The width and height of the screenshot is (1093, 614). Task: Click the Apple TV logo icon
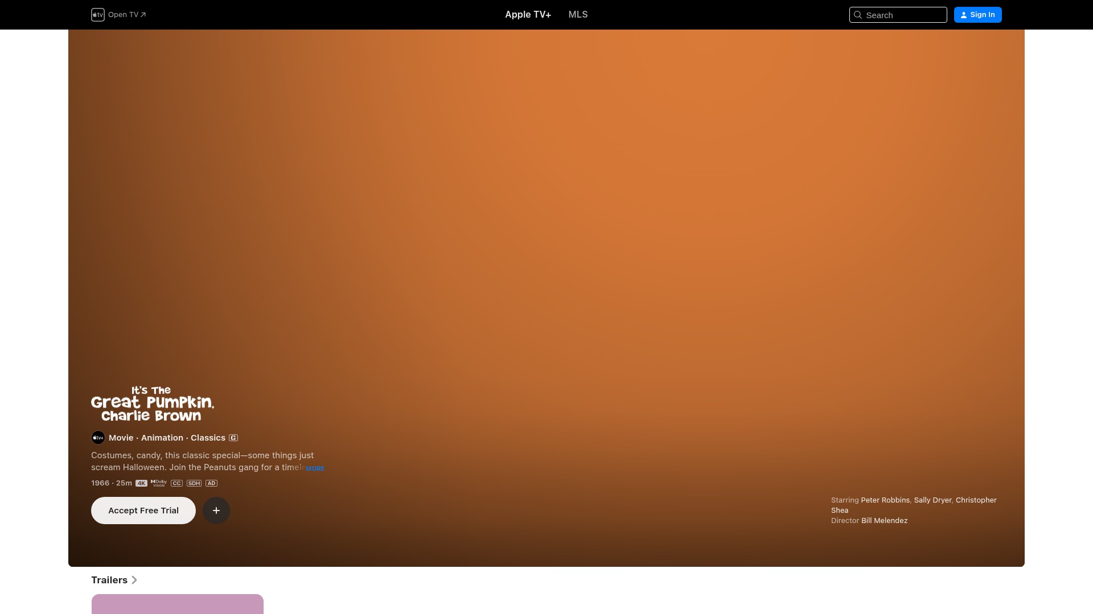[98, 15]
